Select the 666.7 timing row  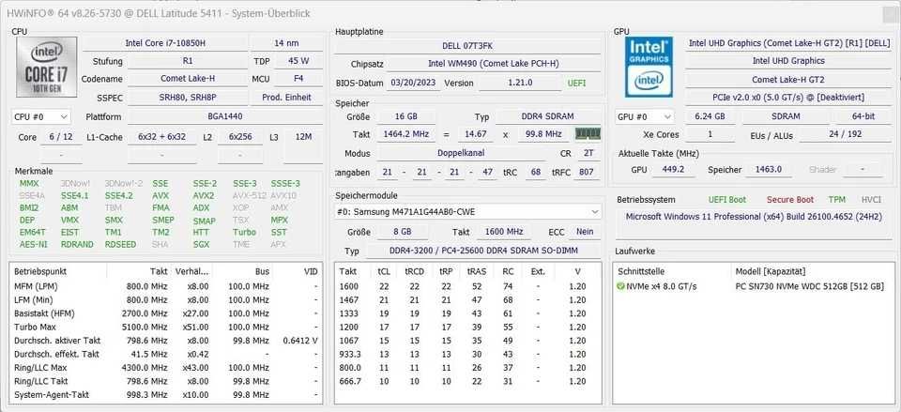pos(467,382)
